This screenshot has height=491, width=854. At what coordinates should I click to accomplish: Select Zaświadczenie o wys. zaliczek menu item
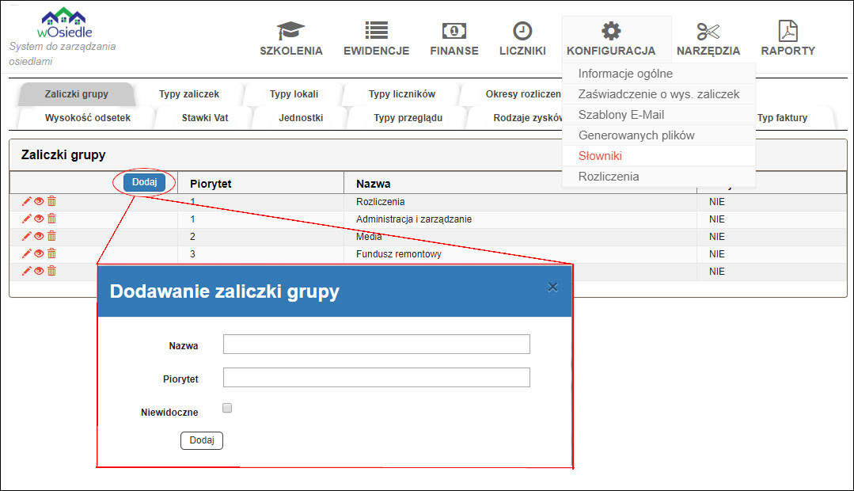pos(659,94)
